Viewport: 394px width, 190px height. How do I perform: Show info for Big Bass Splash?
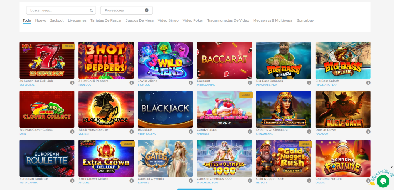coord(368,82)
